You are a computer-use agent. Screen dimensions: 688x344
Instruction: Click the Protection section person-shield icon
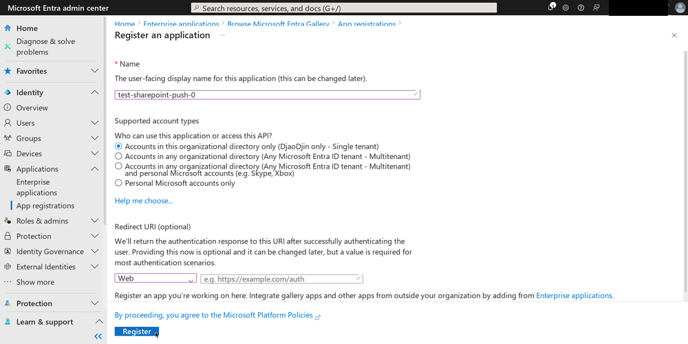(8, 303)
